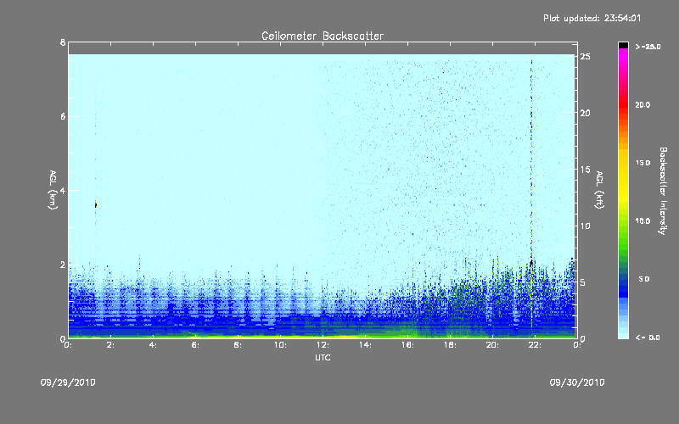This screenshot has width=679, height=424.
Task: Click the colorbar label '15.0'
Action: point(643,163)
